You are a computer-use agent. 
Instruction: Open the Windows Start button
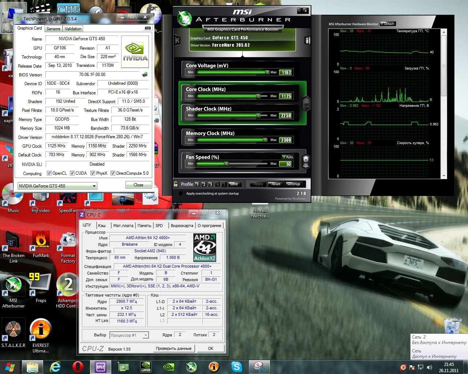pyautogui.click(x=10, y=367)
